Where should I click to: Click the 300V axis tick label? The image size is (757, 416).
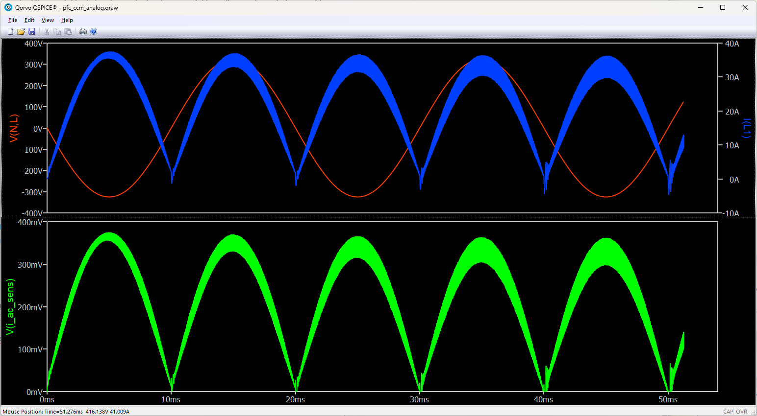point(34,65)
